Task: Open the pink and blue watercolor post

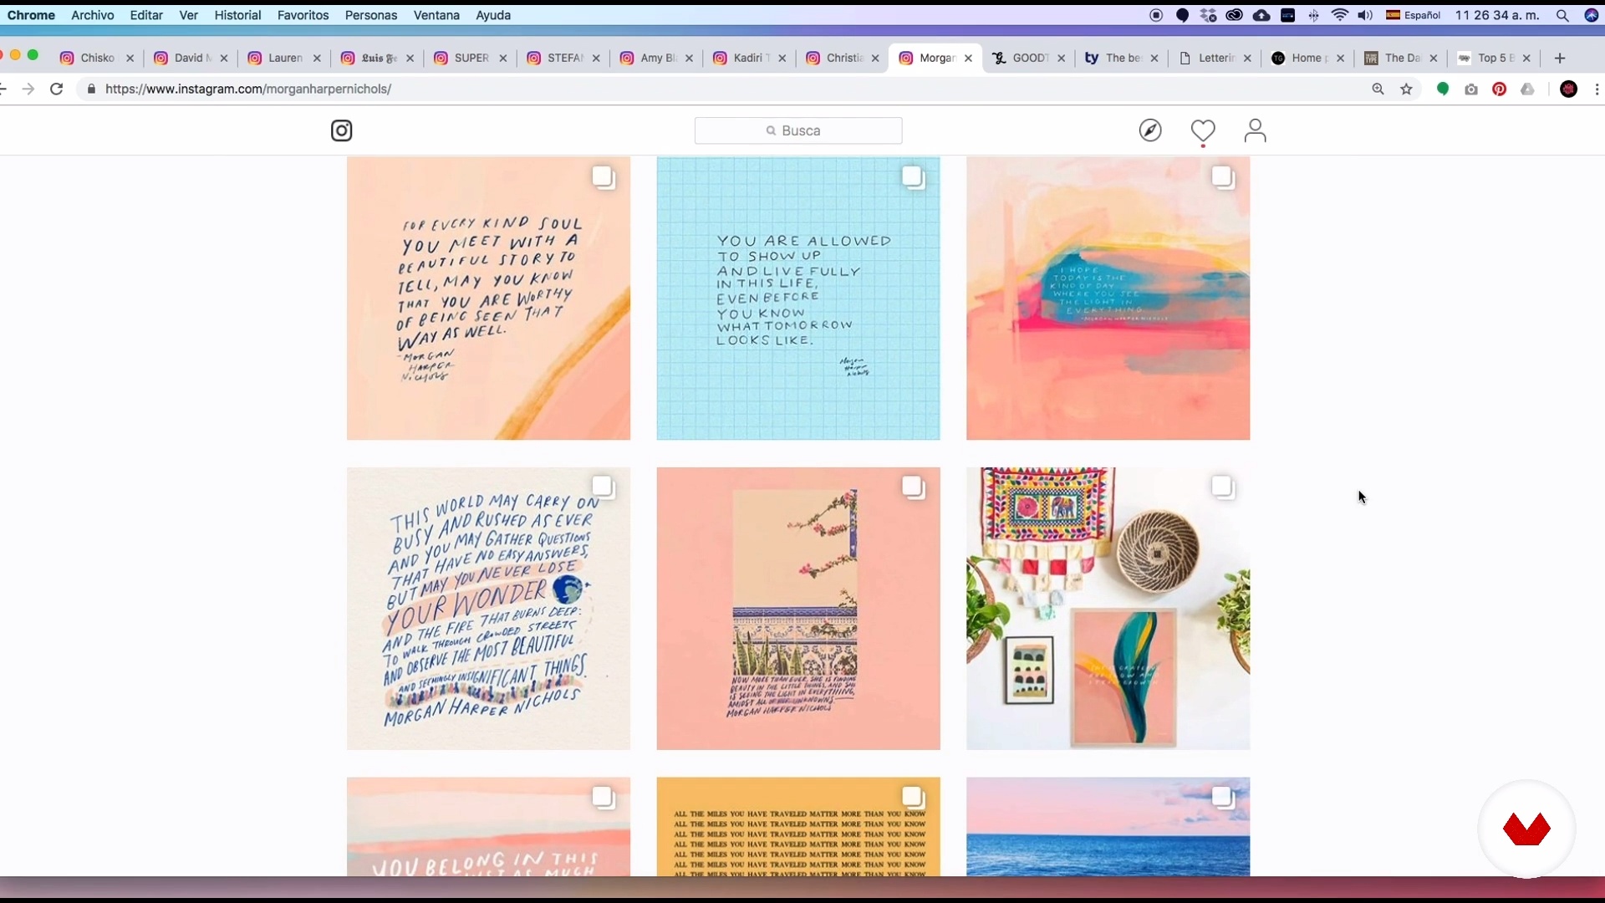Action: tap(1108, 298)
